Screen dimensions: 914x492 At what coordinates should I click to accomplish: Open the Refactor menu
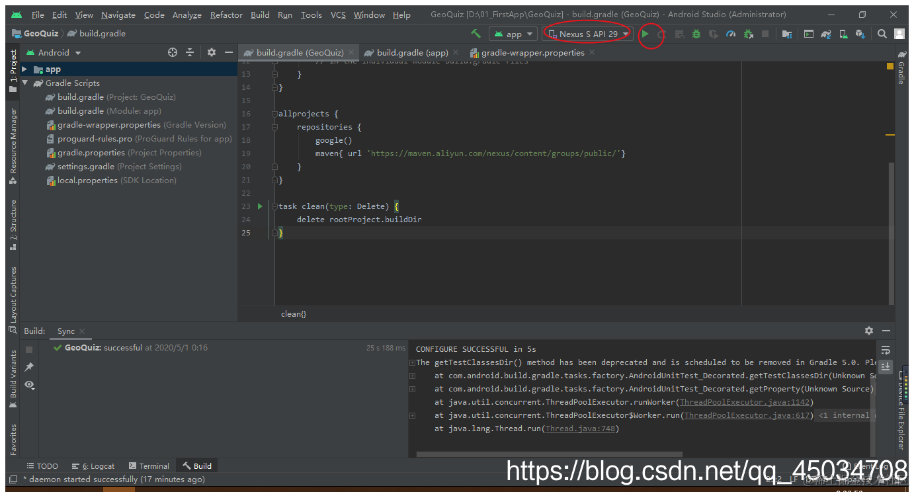(x=226, y=15)
